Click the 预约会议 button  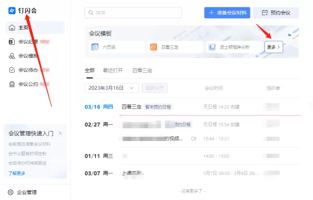276,13
